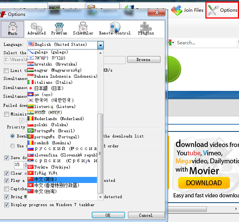
Task: Toggle the Limit speed checkbox
Action: click(x=6, y=70)
